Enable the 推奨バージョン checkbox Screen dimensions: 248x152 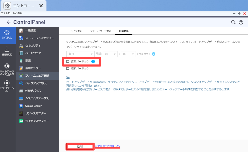pyautogui.click(x=68, y=62)
